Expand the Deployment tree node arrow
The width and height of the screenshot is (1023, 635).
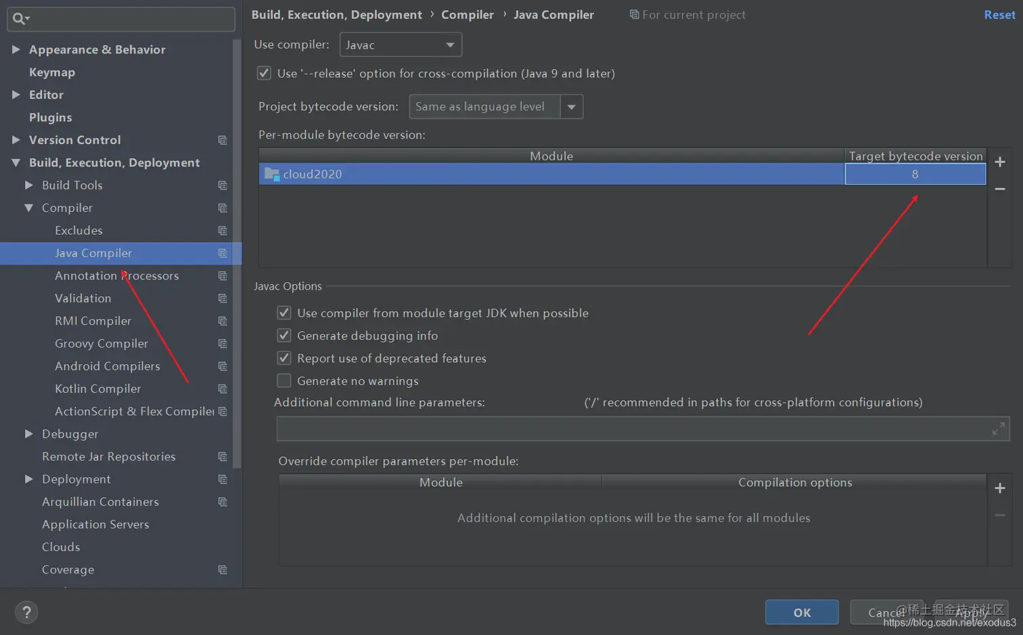click(28, 479)
